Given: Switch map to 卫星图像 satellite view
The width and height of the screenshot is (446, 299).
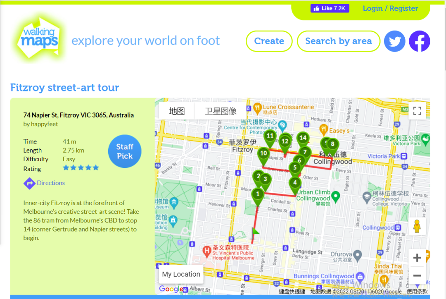Looking at the screenshot, I should point(221,111).
